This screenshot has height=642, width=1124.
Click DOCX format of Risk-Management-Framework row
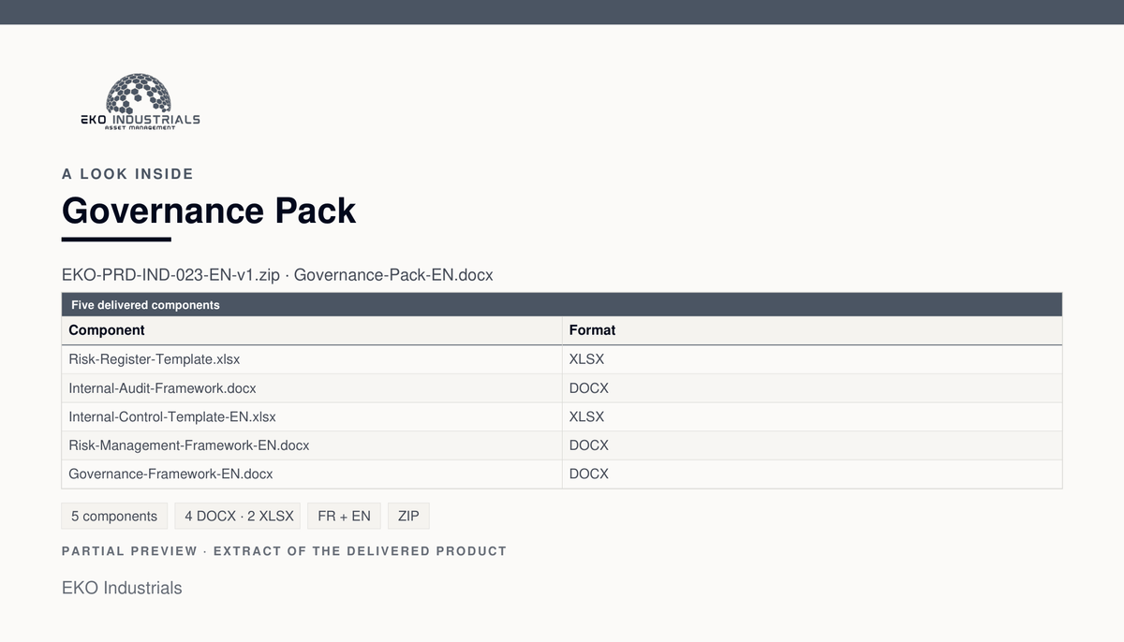[812, 445]
